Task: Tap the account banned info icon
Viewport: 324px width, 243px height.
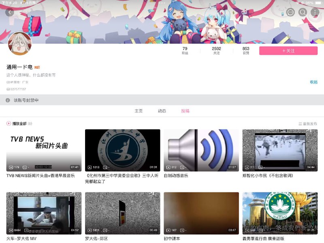Action: 8,100
